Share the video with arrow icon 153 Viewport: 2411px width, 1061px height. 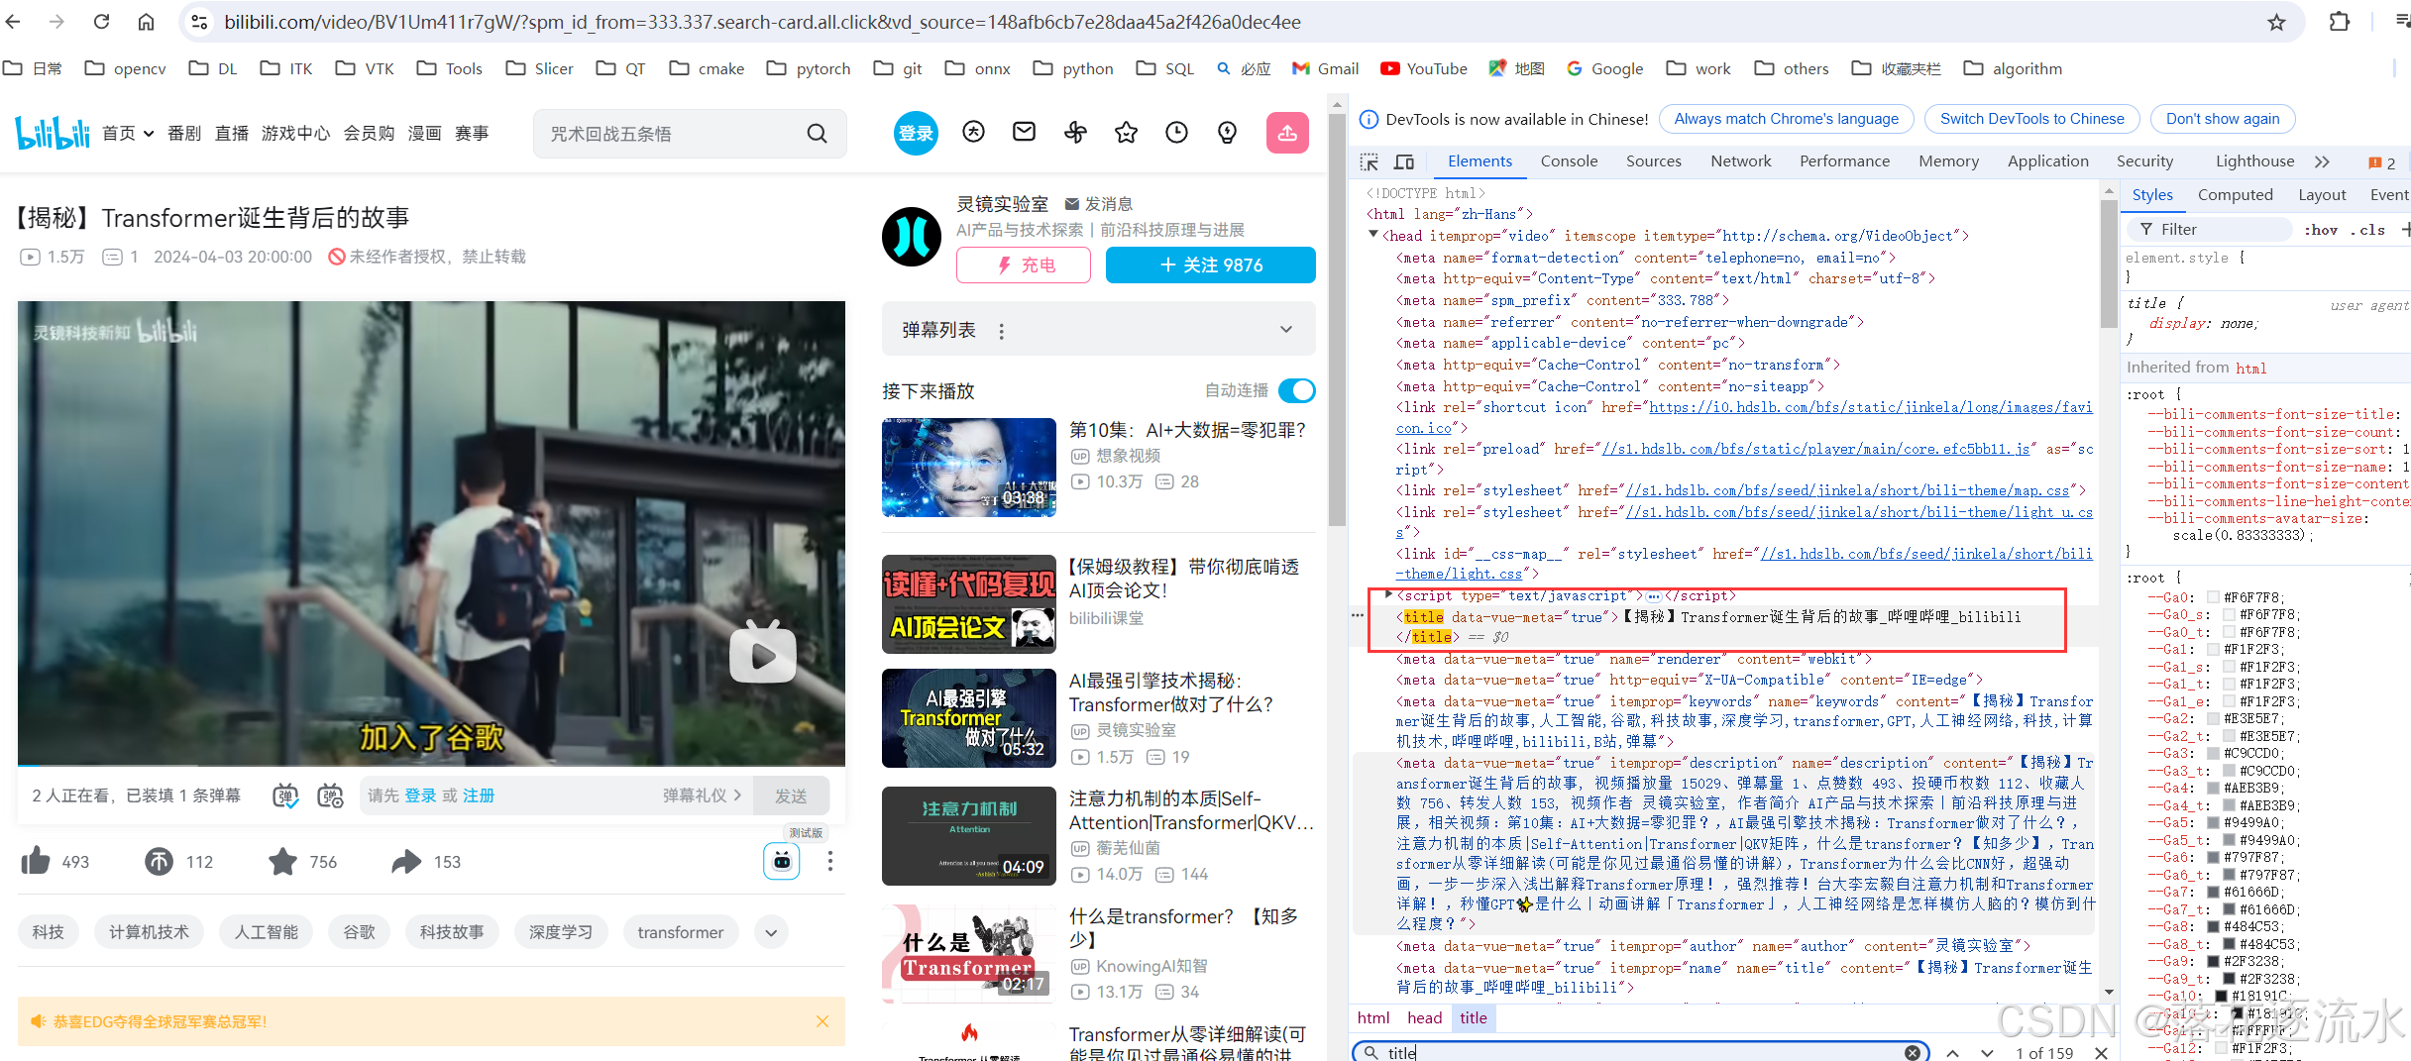tap(406, 861)
